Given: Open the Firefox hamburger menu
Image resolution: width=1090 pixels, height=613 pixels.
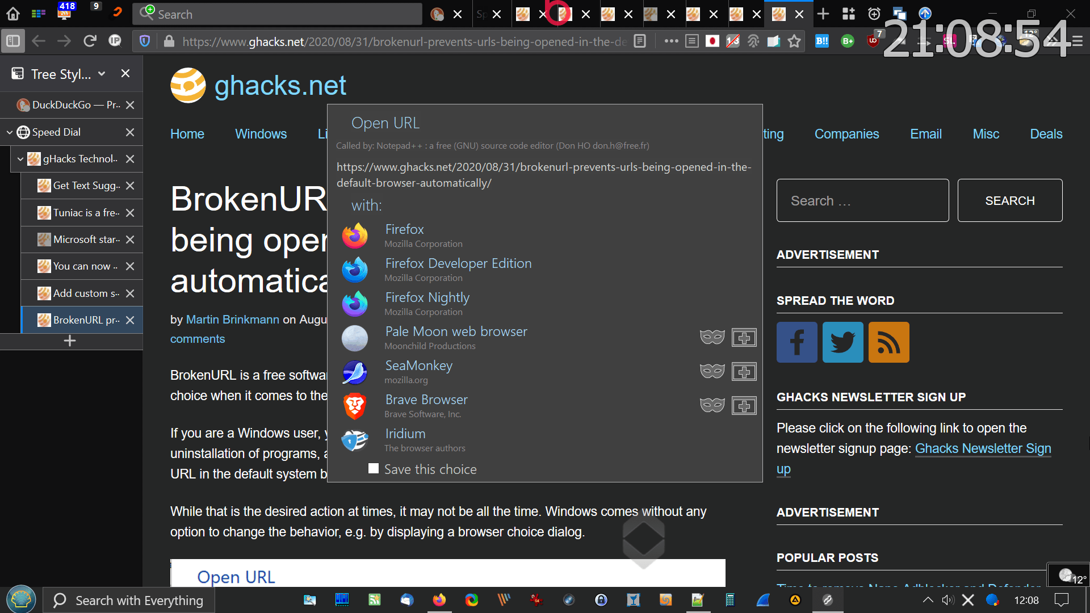Looking at the screenshot, I should (1077, 41).
